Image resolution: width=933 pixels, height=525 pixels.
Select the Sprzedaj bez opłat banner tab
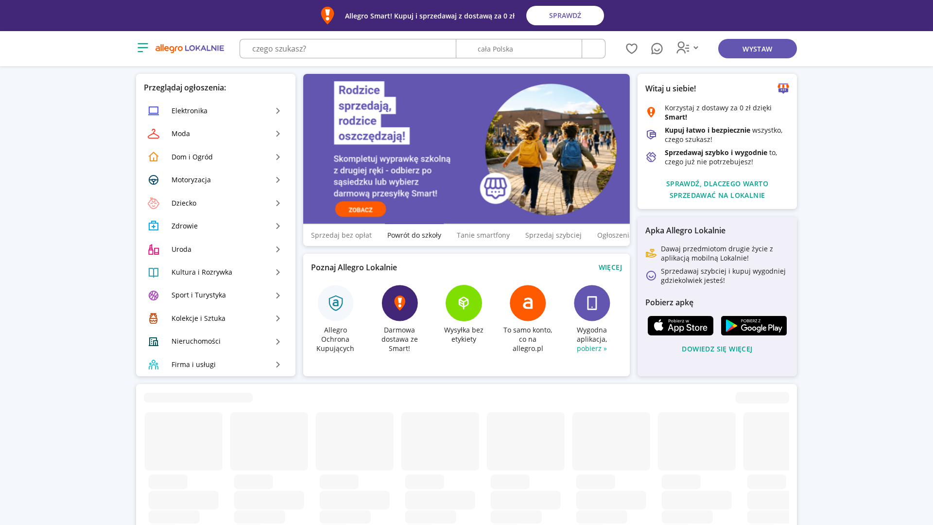pos(341,235)
